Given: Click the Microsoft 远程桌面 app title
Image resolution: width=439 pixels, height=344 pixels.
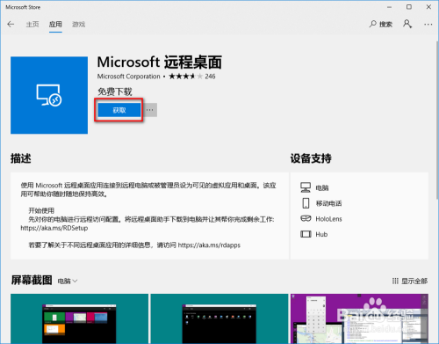Looking at the screenshot, I should 160,62.
